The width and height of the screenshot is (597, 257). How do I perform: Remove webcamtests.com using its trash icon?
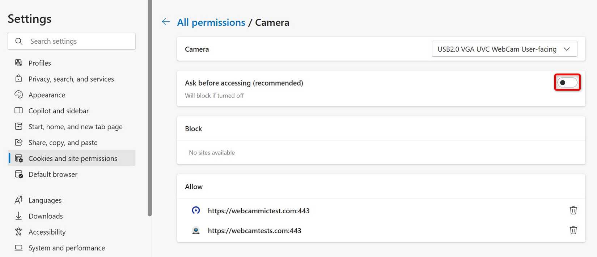(573, 230)
